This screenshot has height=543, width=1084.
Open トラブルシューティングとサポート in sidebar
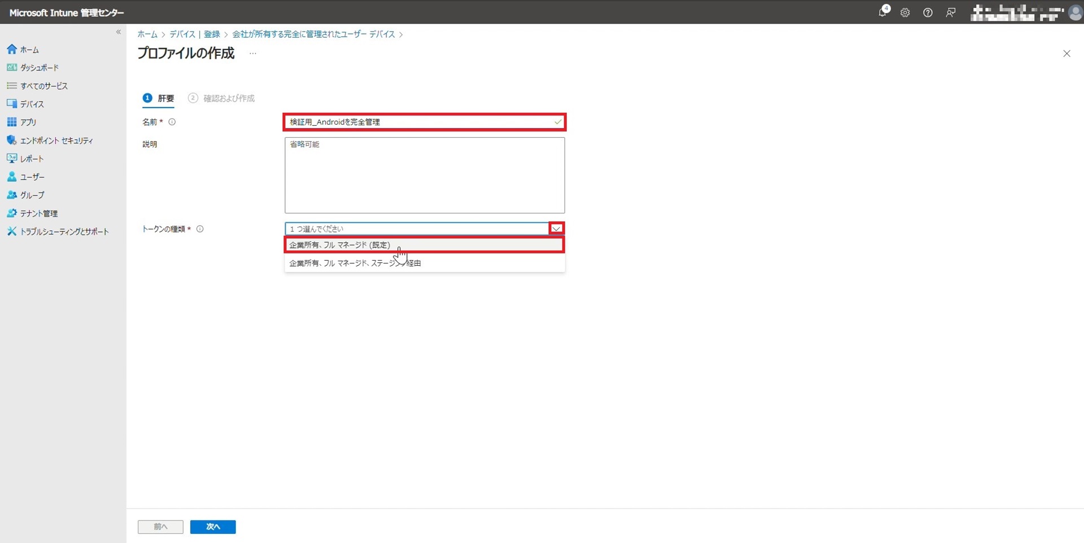[64, 231]
